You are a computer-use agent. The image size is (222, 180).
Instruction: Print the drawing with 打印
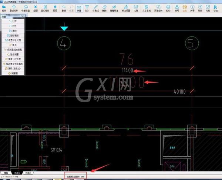point(168,9)
